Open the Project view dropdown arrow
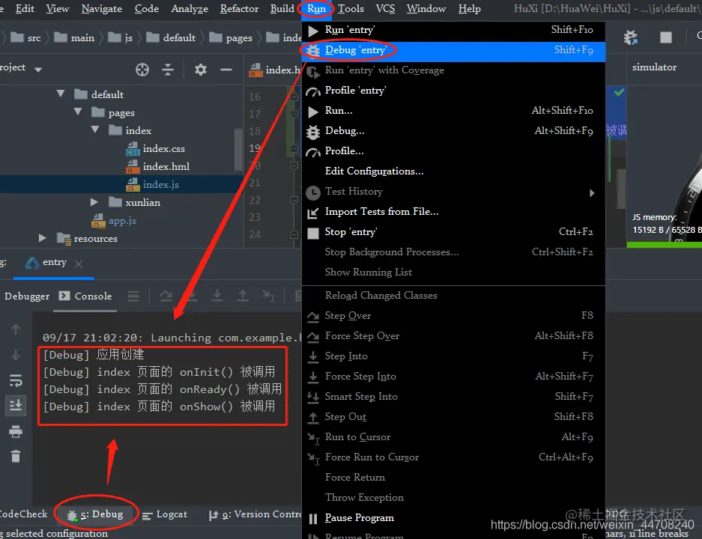The image size is (702, 539). pos(38,69)
